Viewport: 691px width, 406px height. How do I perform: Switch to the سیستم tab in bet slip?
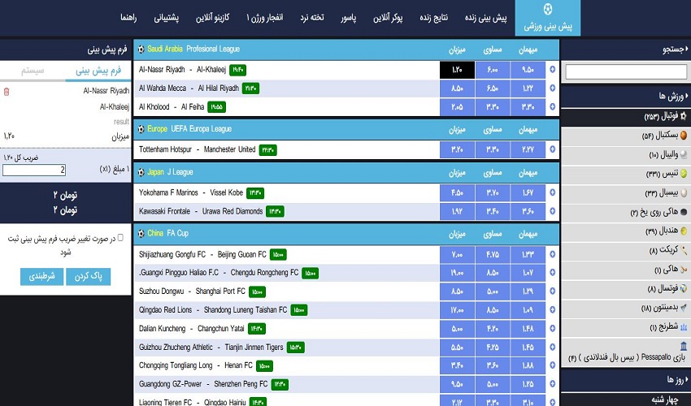click(x=33, y=71)
